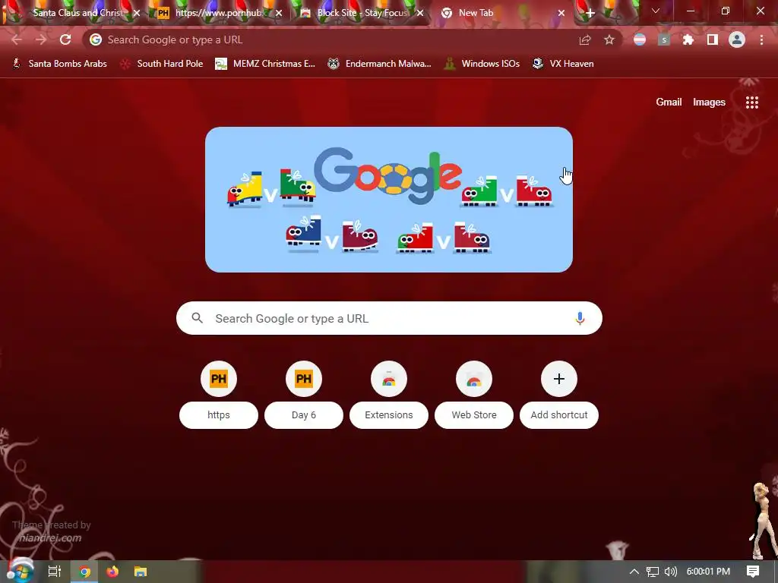Viewport: 778px width, 583px height.
Task: Open the Extensions puzzle piece menu
Action: point(688,39)
